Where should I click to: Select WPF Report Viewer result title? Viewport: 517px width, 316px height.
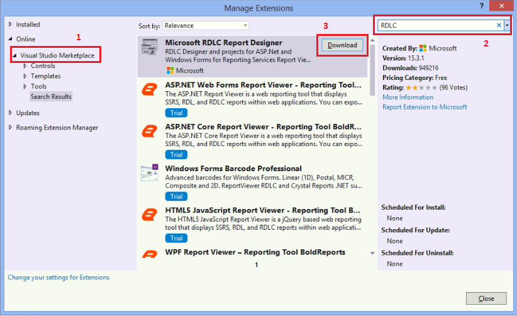tap(255, 252)
